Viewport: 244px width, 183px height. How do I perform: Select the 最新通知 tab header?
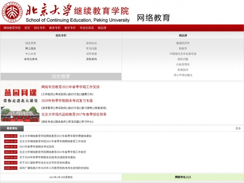12,129
